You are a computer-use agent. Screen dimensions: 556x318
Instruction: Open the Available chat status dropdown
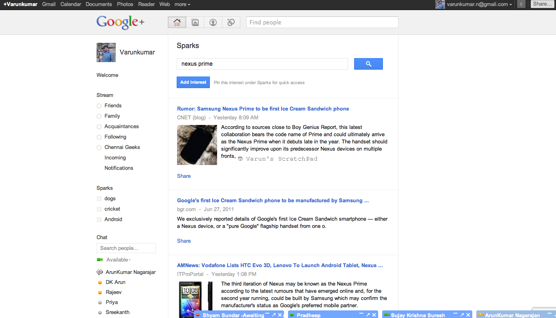(119, 260)
